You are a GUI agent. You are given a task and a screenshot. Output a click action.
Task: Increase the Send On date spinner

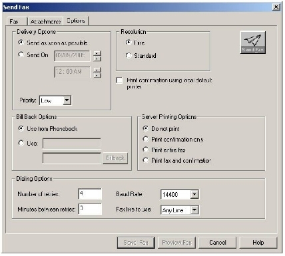click(97, 53)
